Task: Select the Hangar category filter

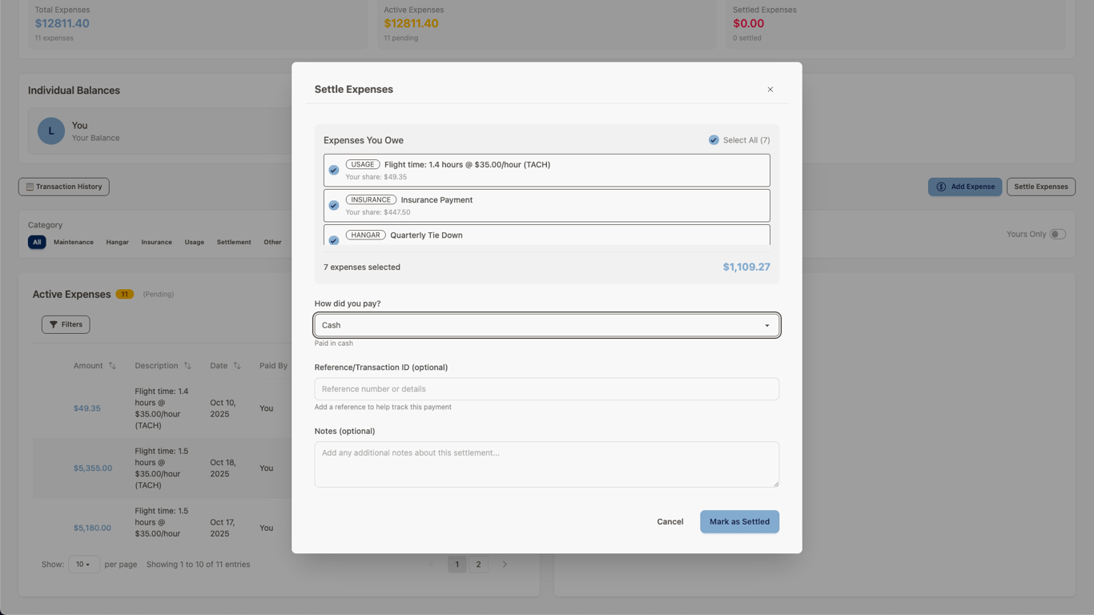Action: pyautogui.click(x=117, y=242)
